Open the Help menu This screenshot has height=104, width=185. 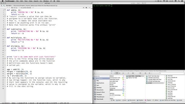tap(58, 1)
